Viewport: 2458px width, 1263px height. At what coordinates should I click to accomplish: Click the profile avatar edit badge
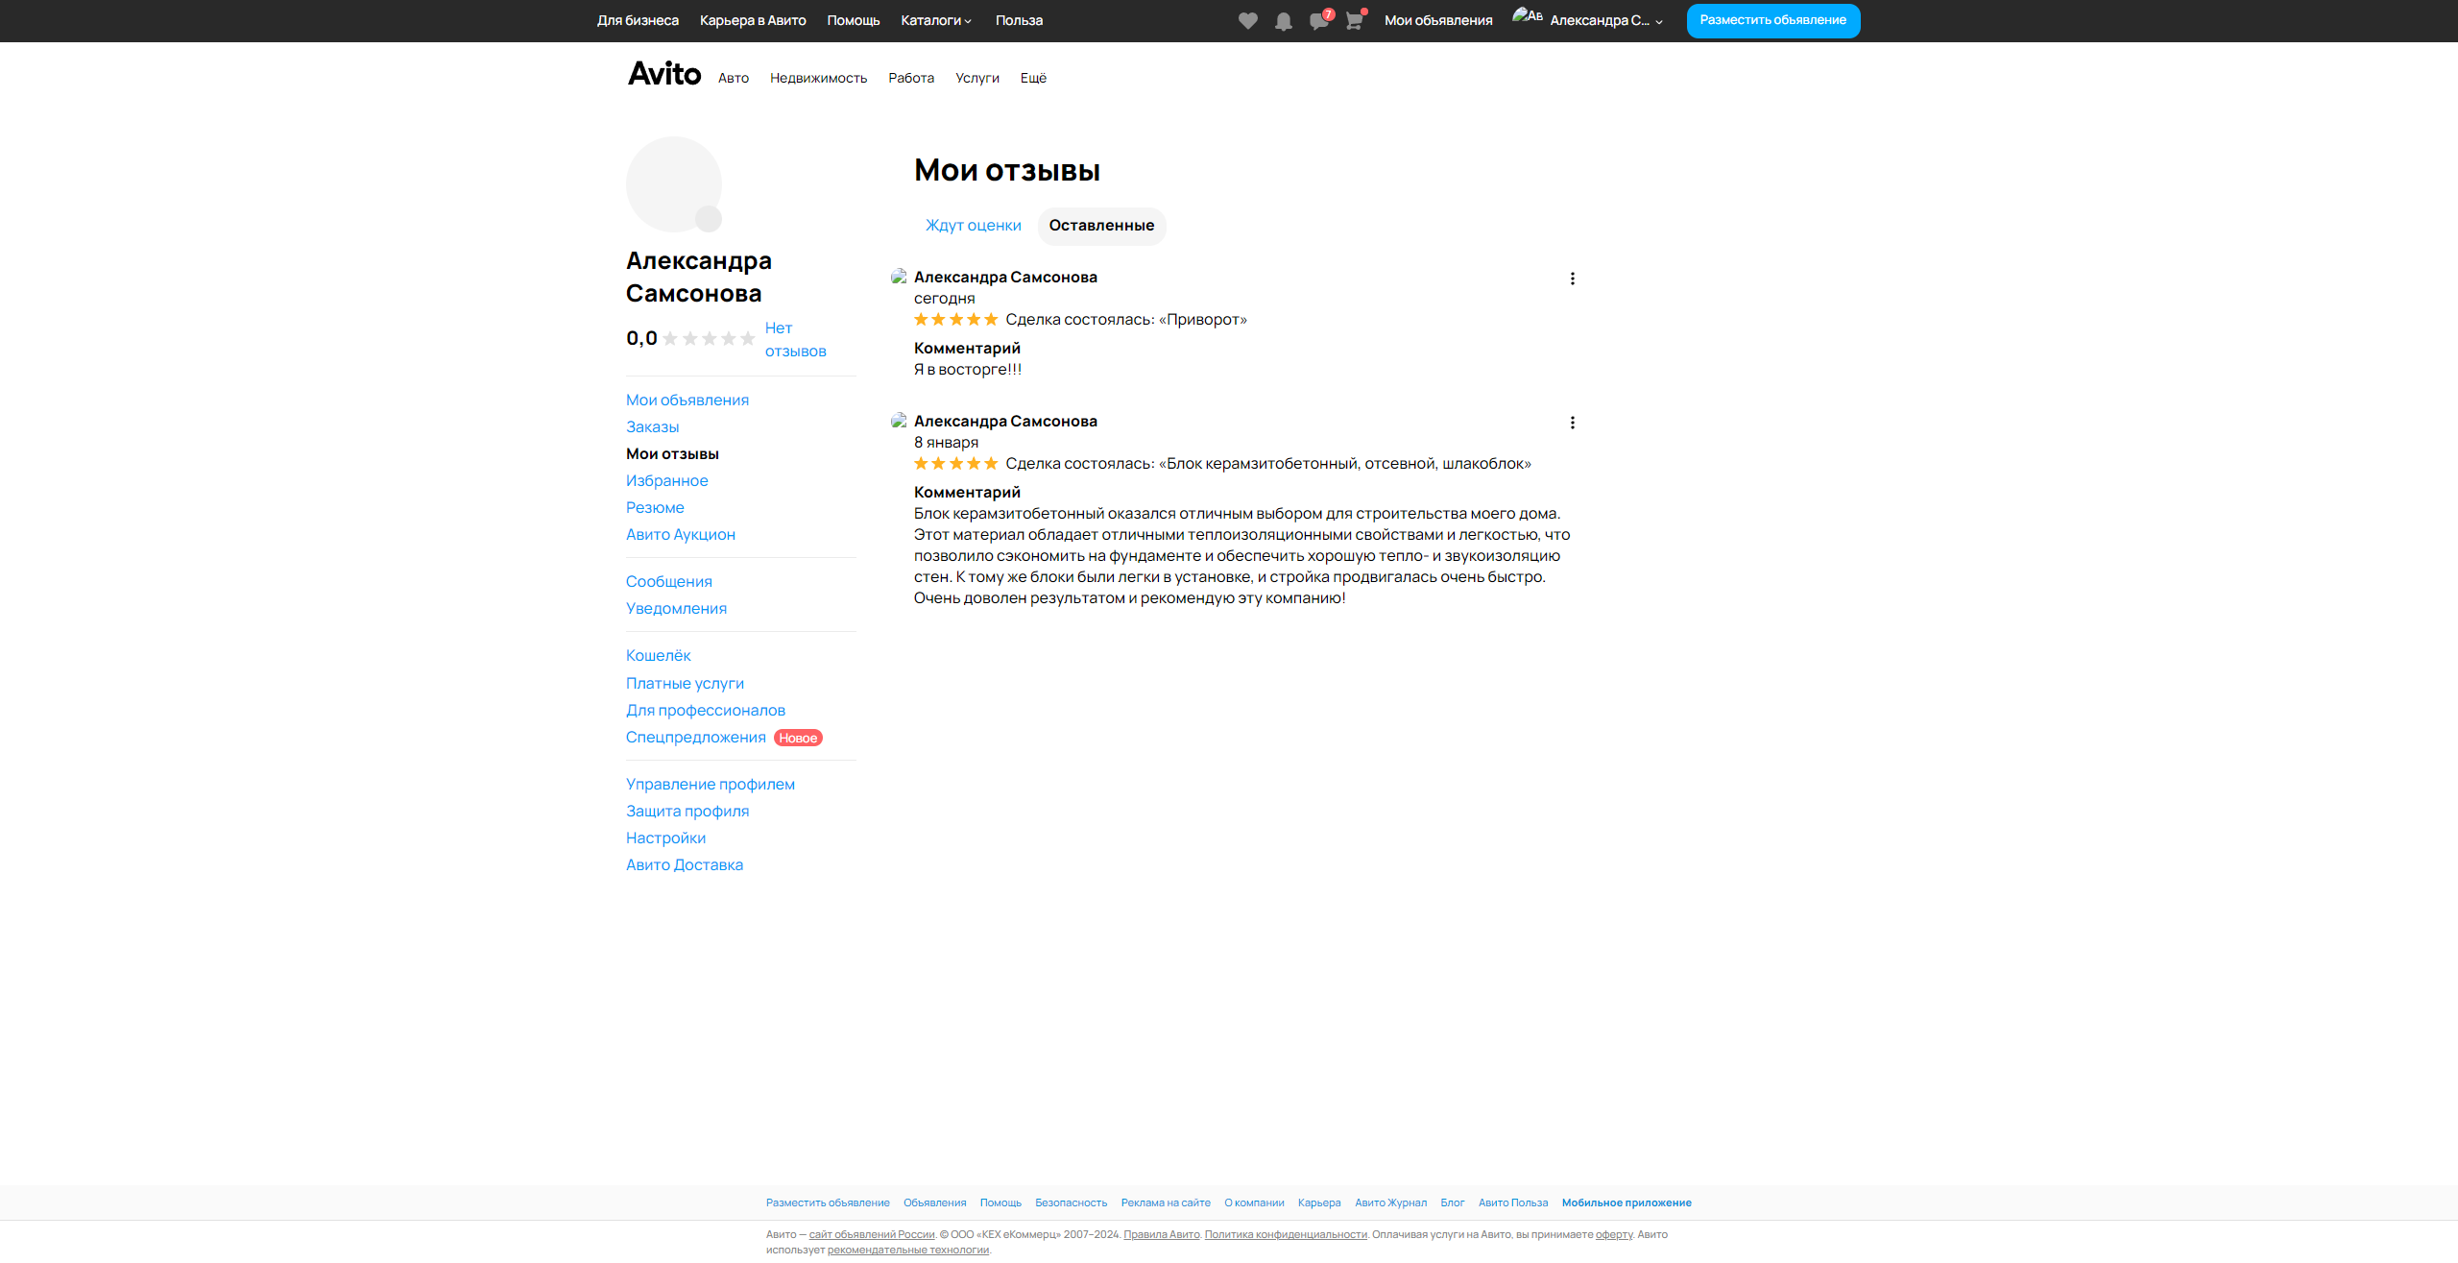point(709,219)
